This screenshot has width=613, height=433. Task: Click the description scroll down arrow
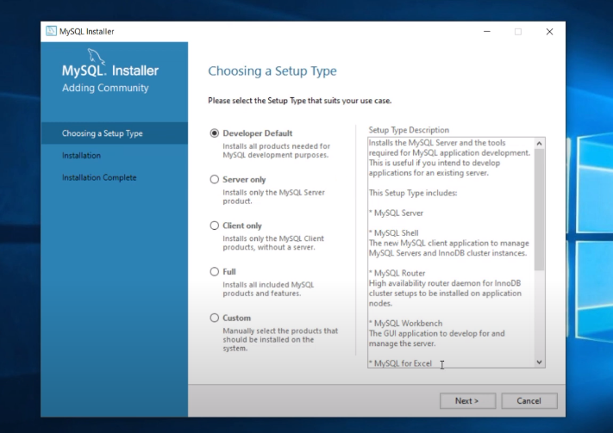click(539, 362)
